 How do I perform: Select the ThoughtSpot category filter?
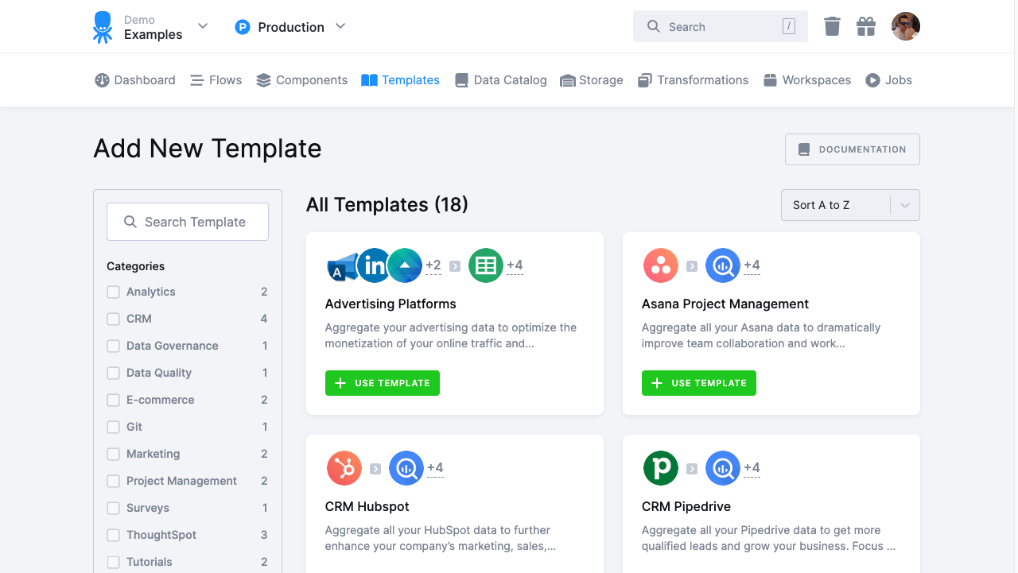[113, 535]
